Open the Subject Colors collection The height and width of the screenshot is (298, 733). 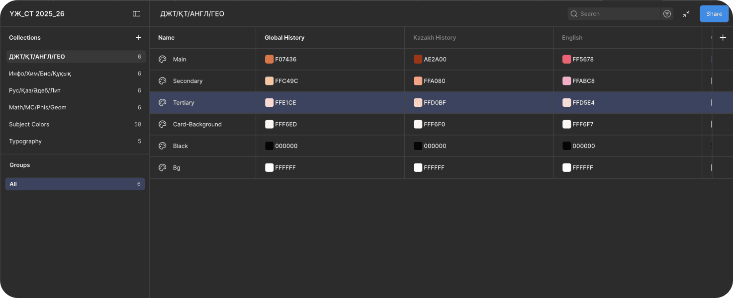point(75,124)
